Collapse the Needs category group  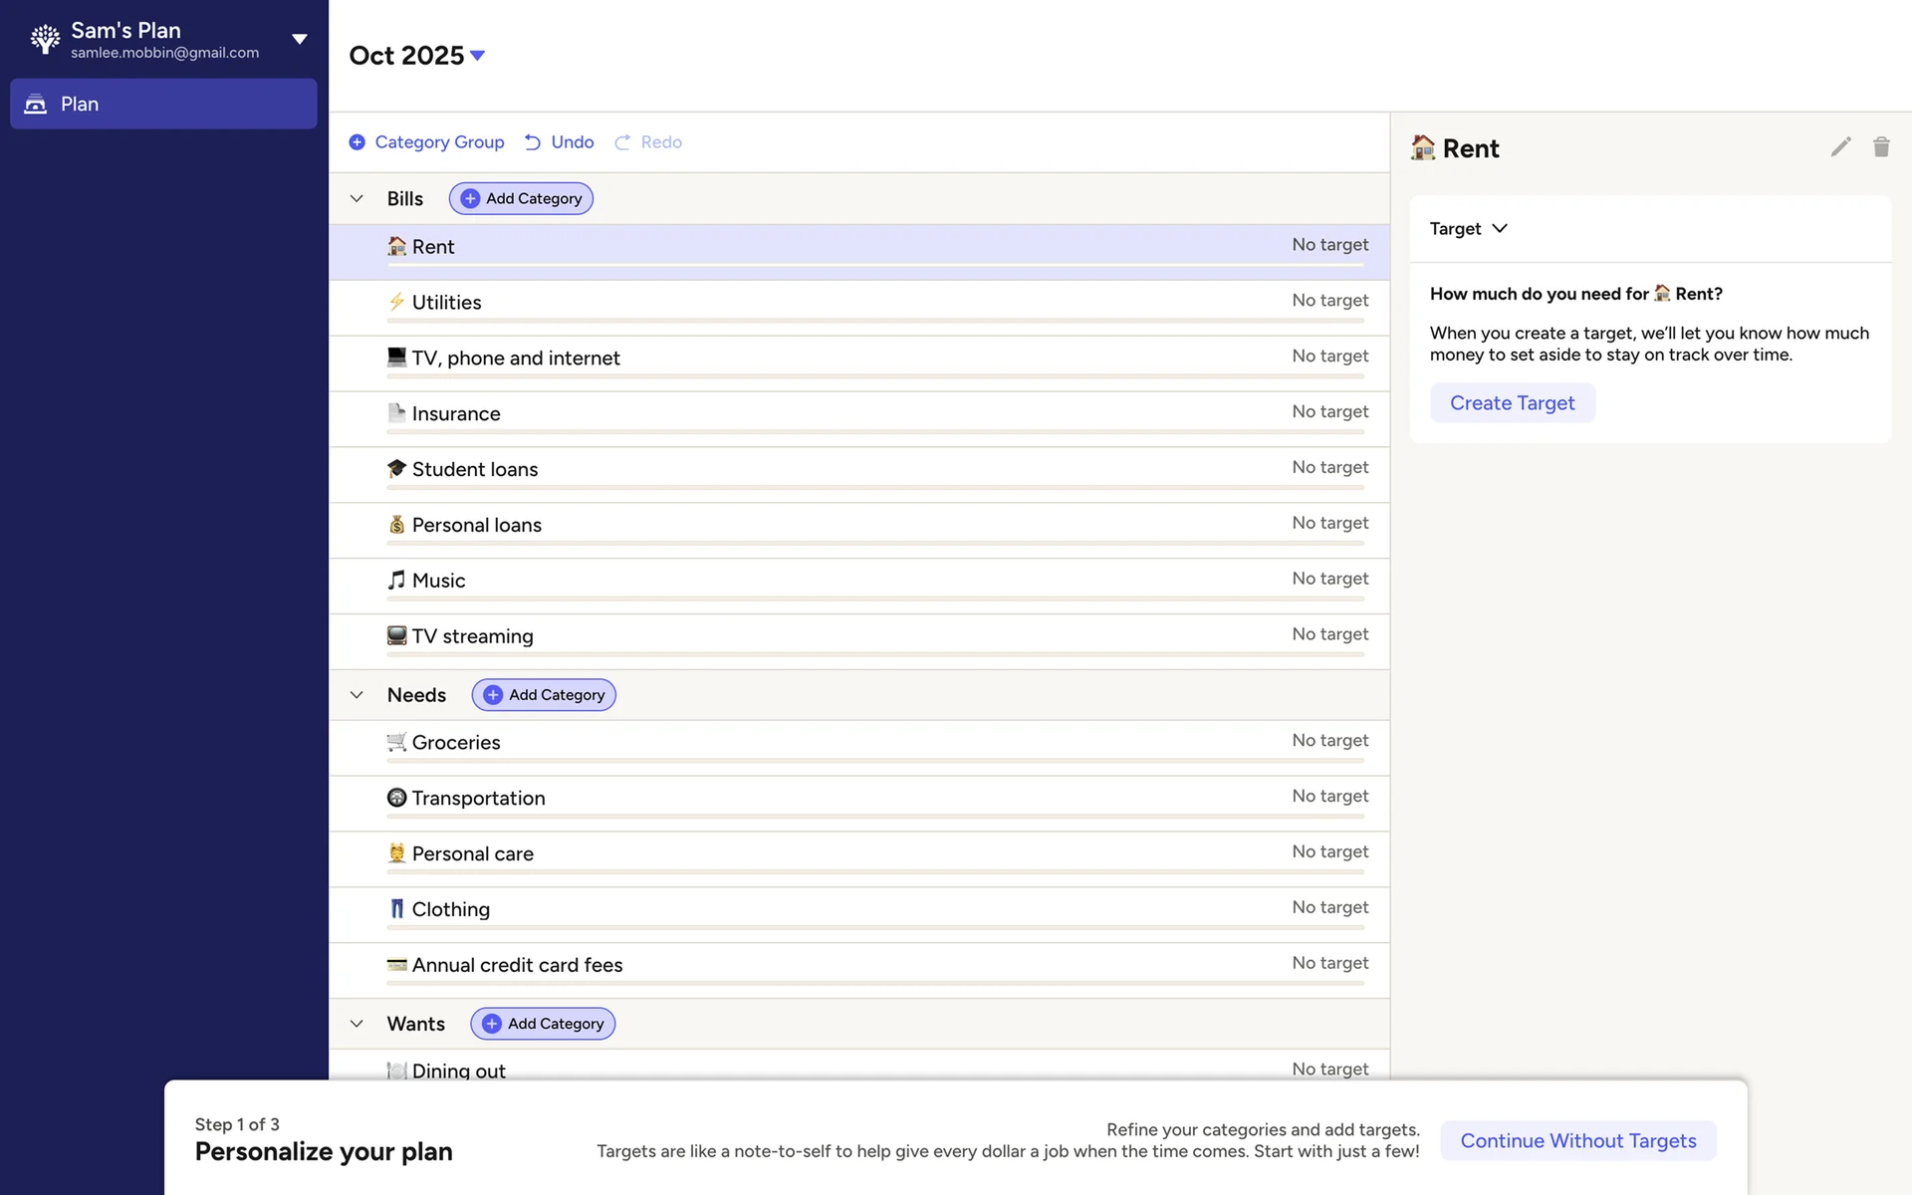pyautogui.click(x=357, y=695)
